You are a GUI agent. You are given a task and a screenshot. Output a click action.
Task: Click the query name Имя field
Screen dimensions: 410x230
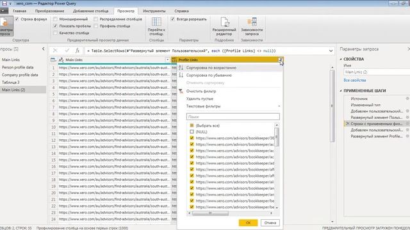(377, 72)
